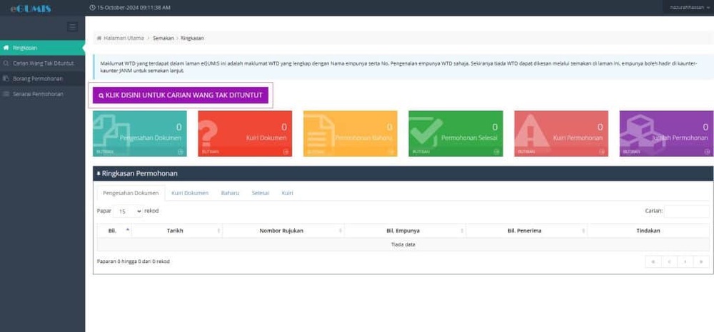Click the eGUMIS logo

click(31, 8)
